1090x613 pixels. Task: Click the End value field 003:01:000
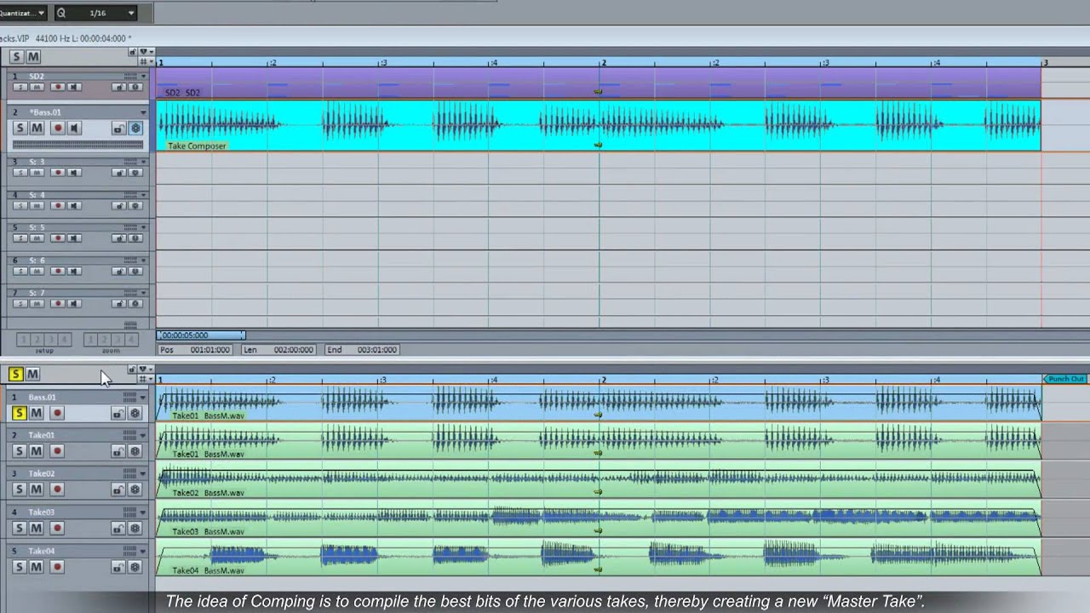point(376,350)
